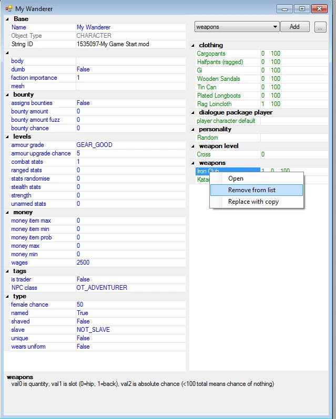Collapse the personality section

pyautogui.click(x=193, y=130)
